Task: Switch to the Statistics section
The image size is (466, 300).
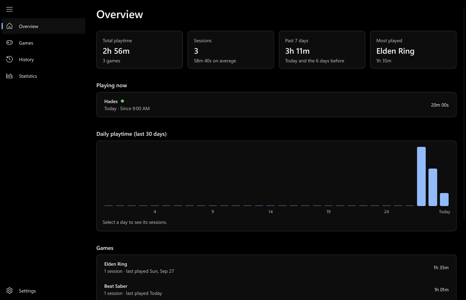Action: point(43,76)
